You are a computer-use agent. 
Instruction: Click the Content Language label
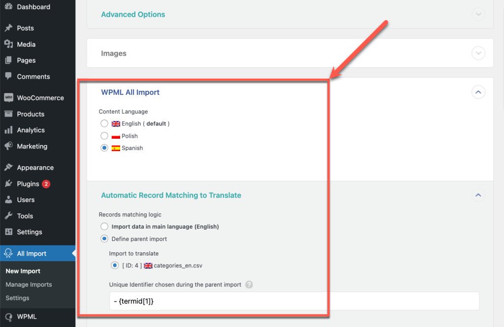click(123, 112)
